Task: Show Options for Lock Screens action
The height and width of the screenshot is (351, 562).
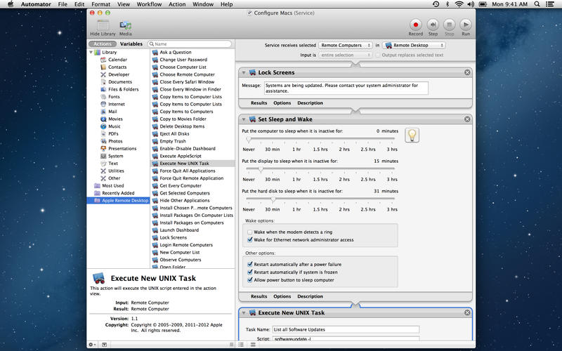Action: coord(282,102)
